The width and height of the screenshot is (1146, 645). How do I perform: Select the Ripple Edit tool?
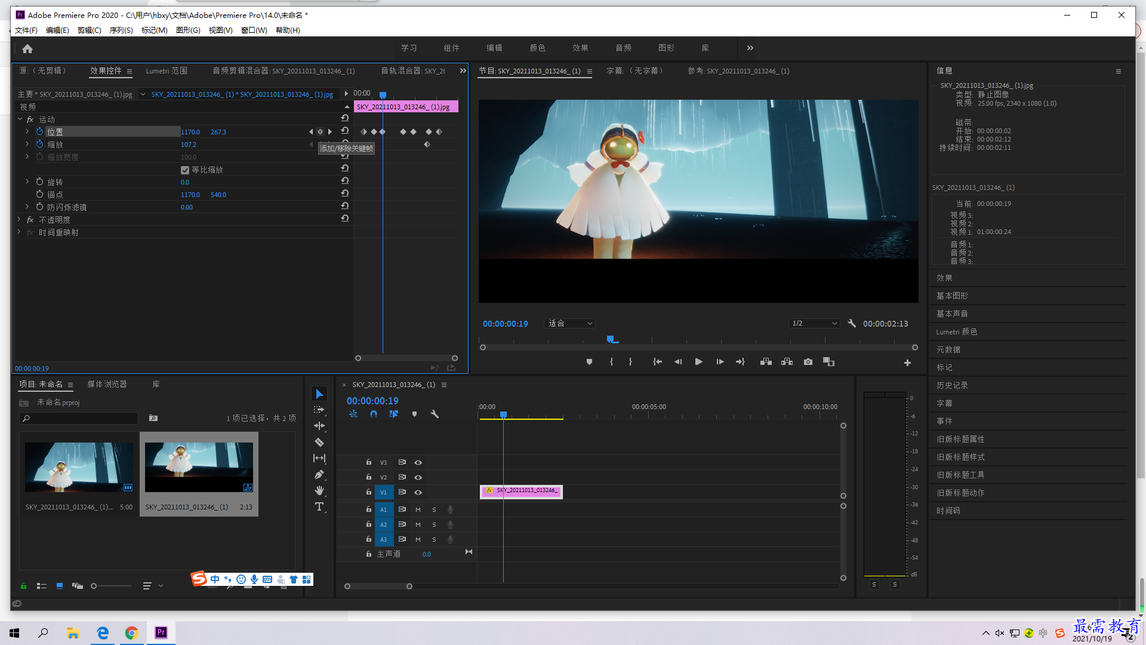coord(319,426)
